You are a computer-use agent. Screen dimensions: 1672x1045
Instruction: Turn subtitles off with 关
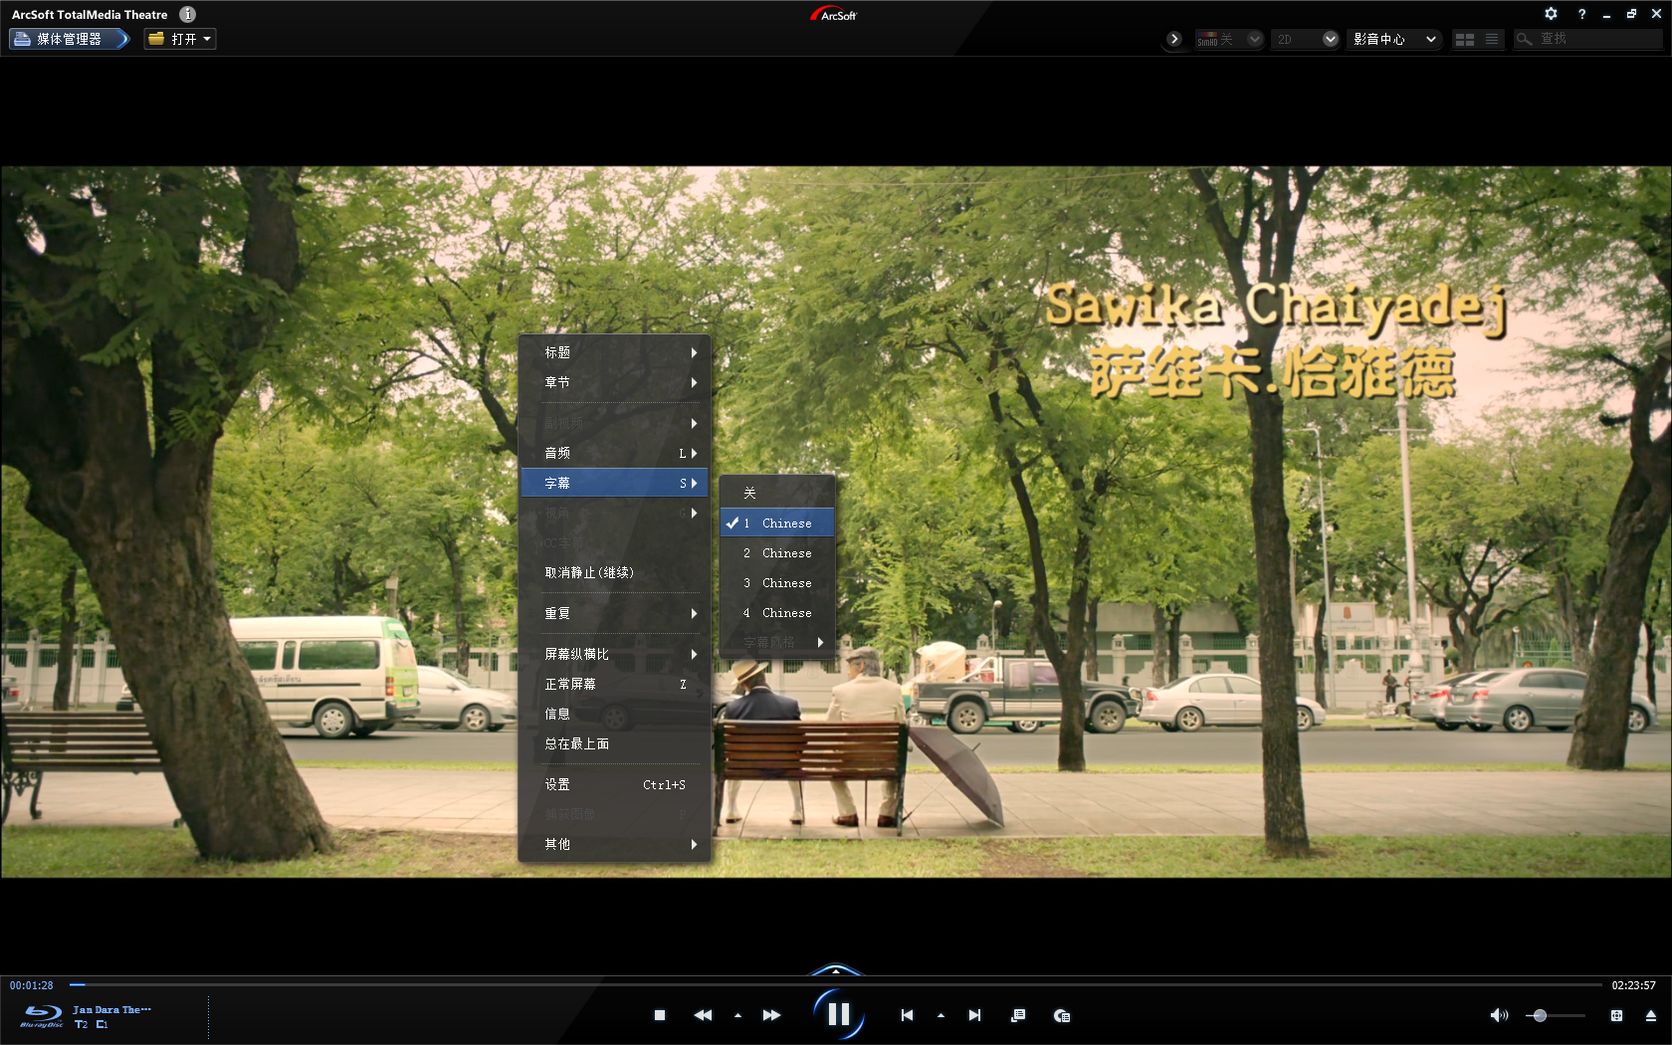coord(777,493)
